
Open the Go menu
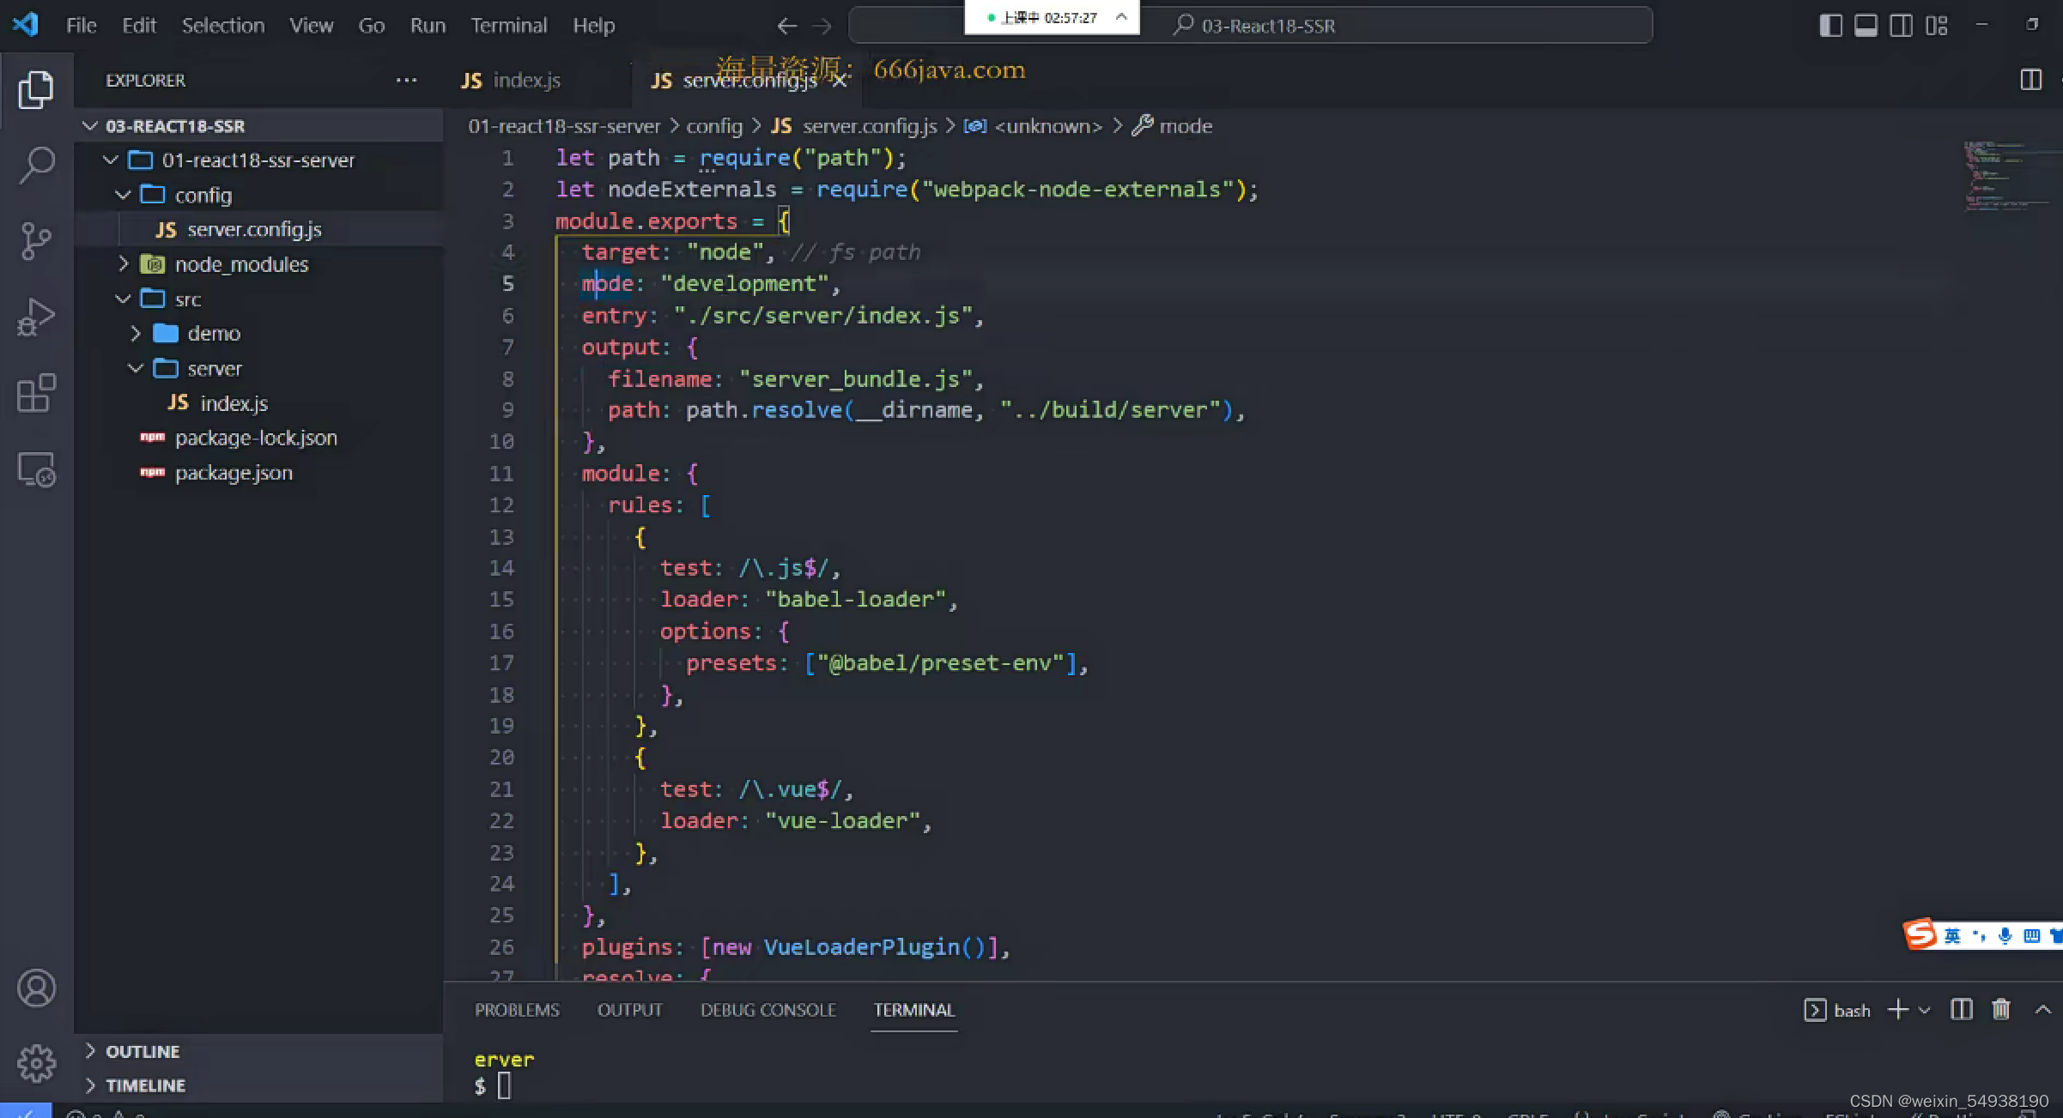[371, 26]
